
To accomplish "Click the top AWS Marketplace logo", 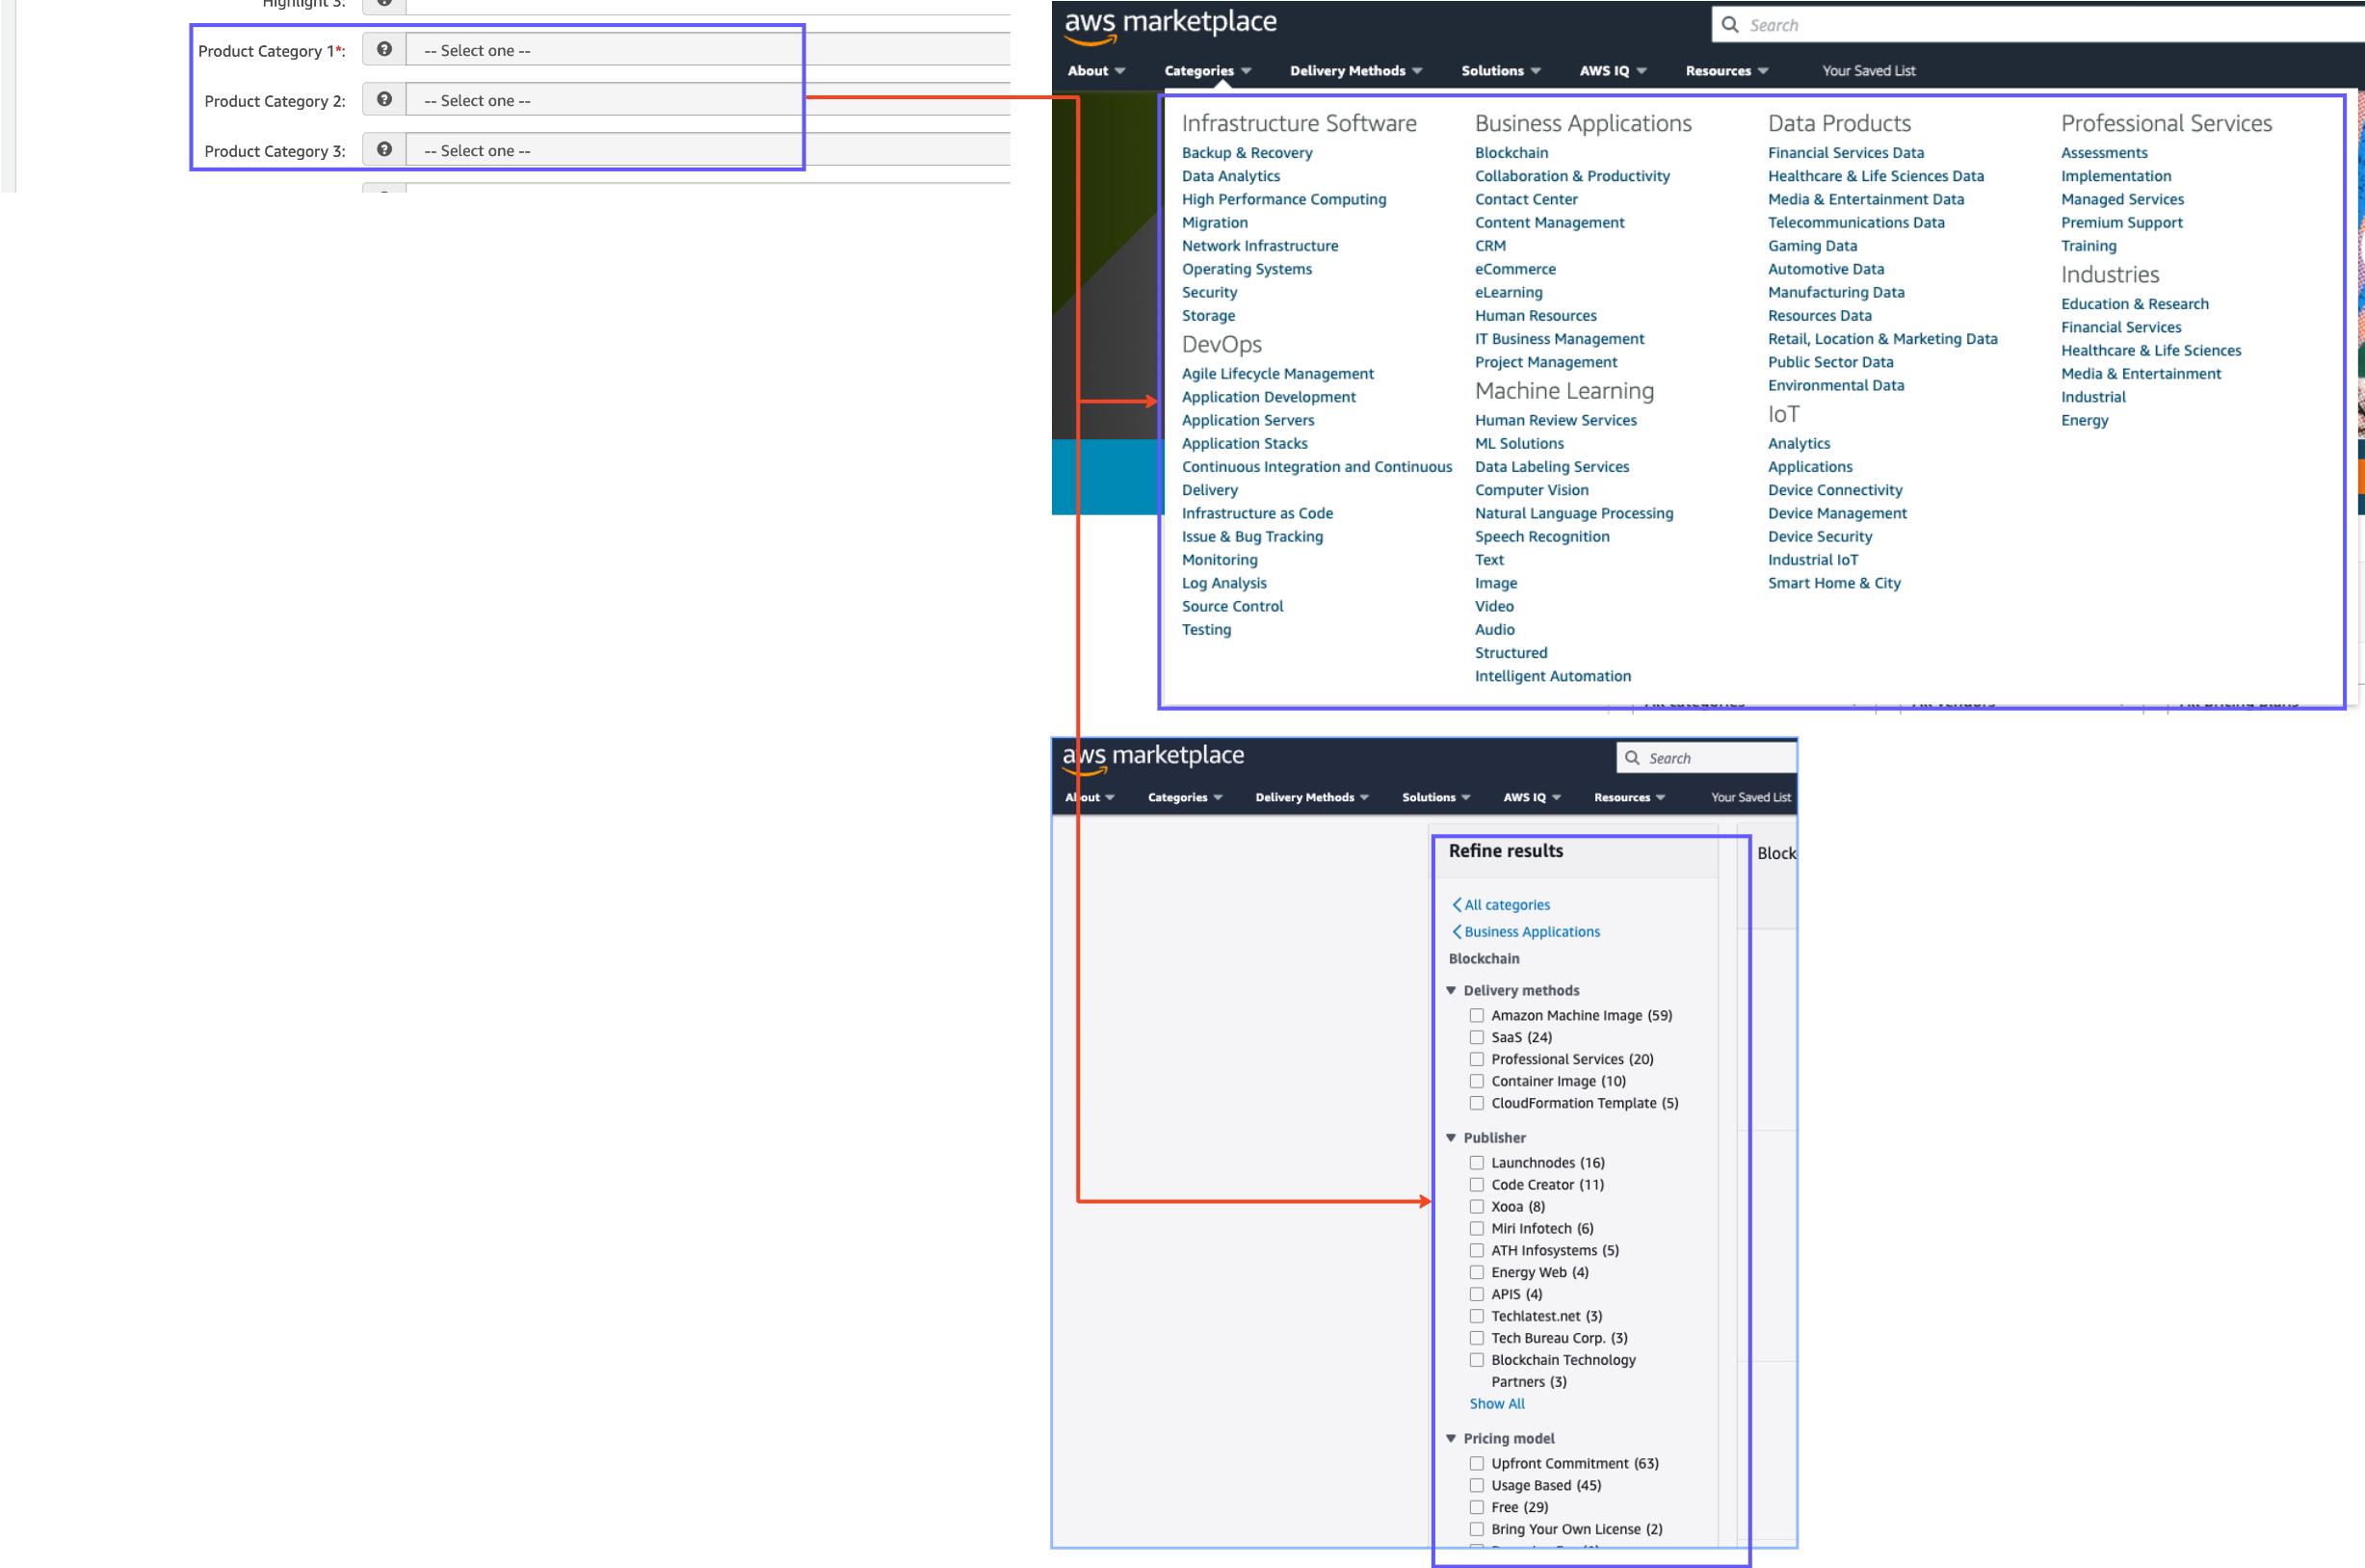I will 1169,25.
